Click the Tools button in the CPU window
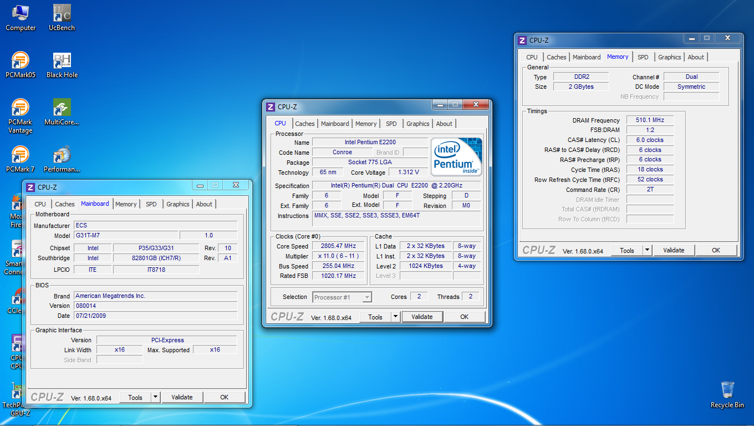Viewport: 754px width, 426px height. click(x=375, y=317)
